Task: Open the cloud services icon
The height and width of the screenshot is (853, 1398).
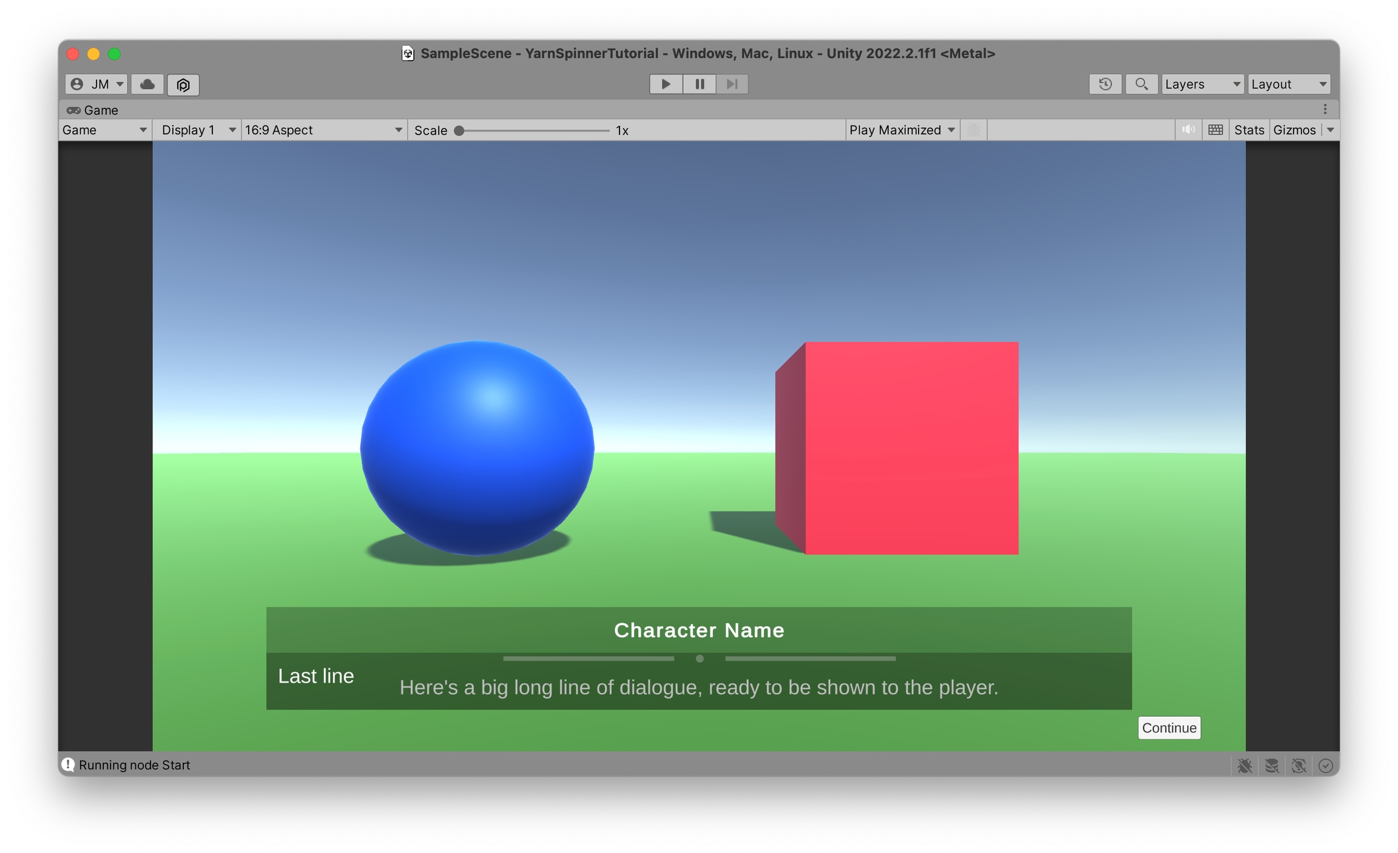Action: click(x=147, y=84)
